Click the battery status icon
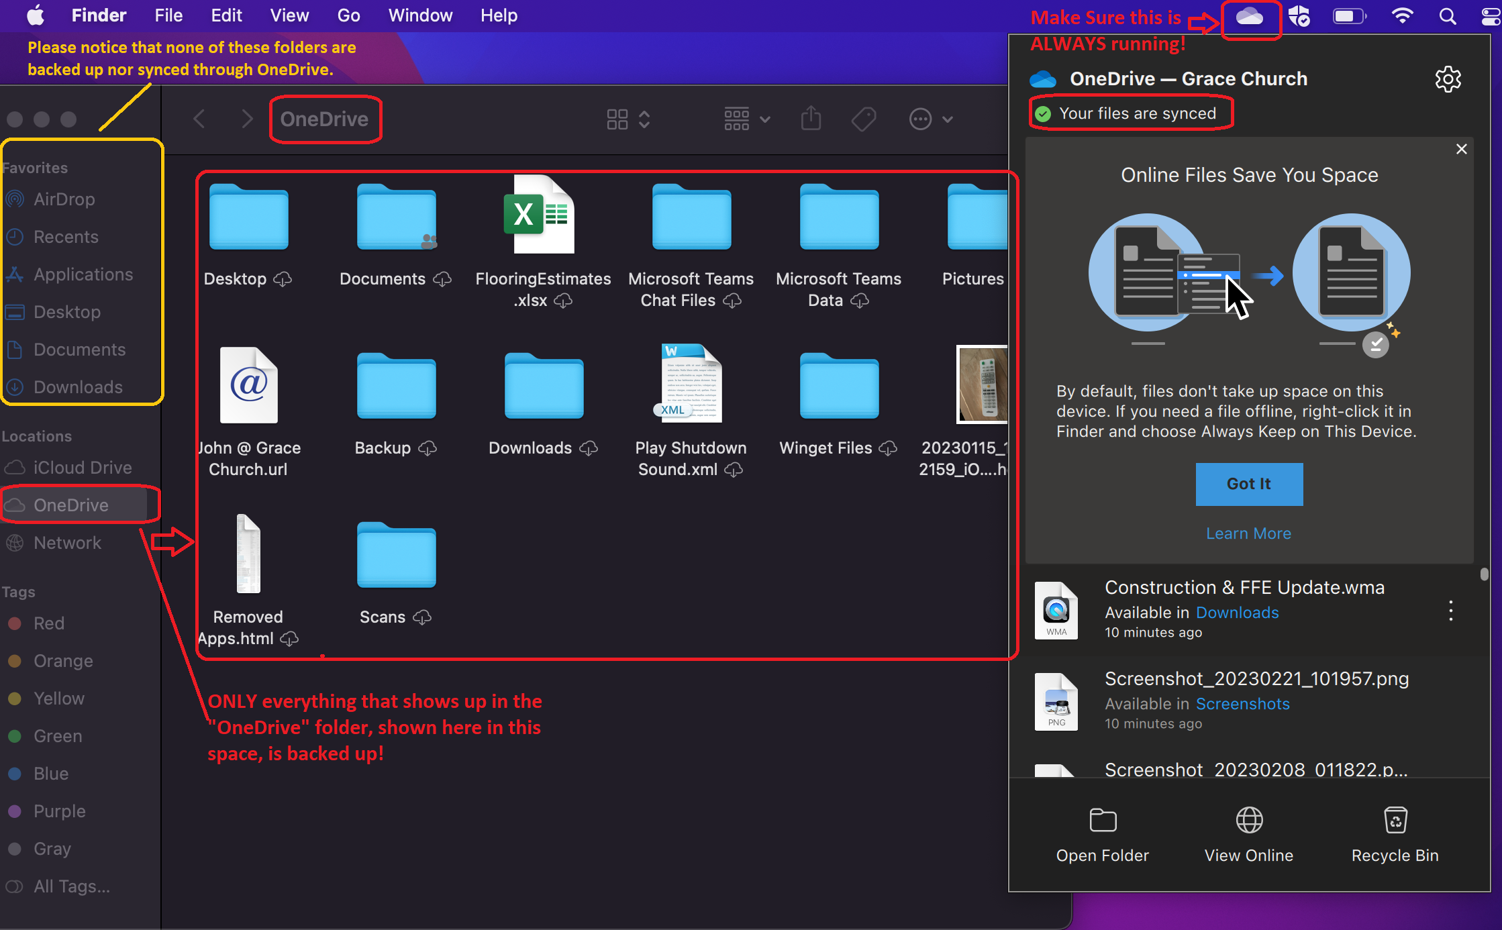This screenshot has width=1502, height=930. click(1349, 16)
